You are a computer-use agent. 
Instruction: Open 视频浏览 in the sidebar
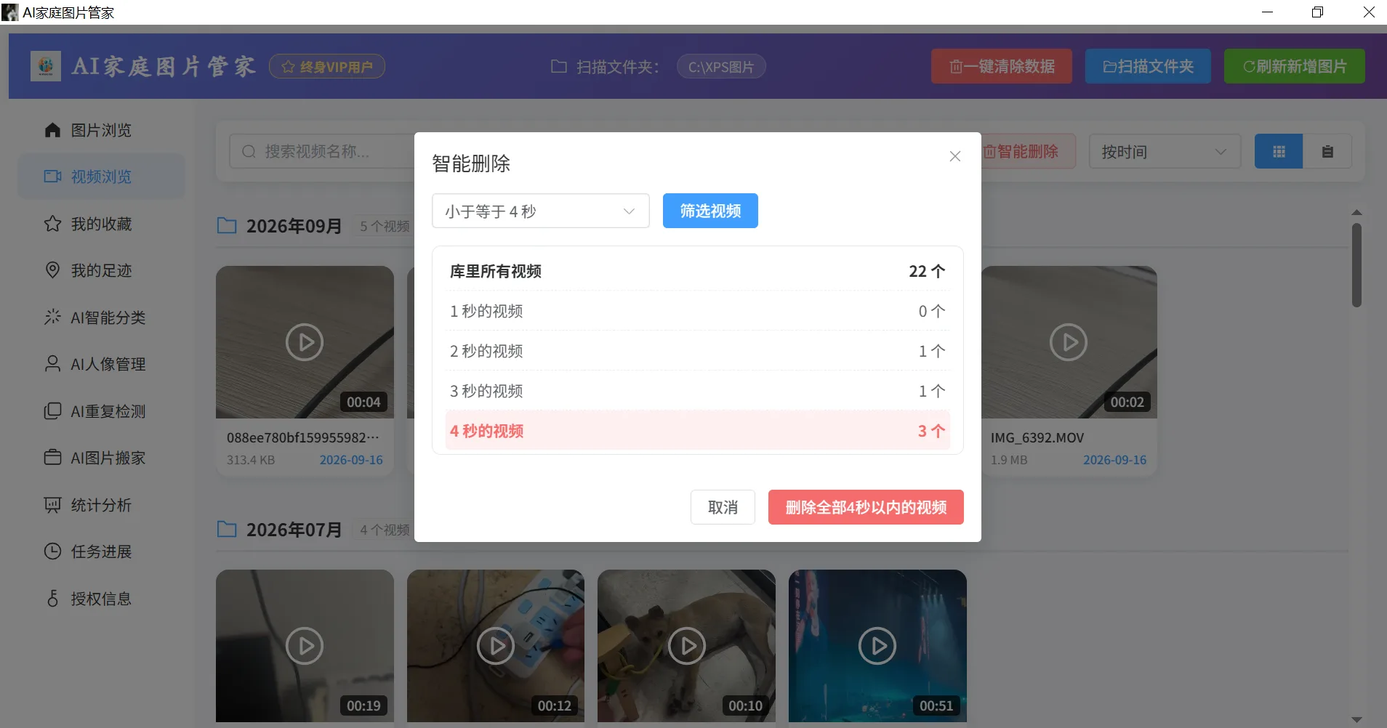coord(101,177)
